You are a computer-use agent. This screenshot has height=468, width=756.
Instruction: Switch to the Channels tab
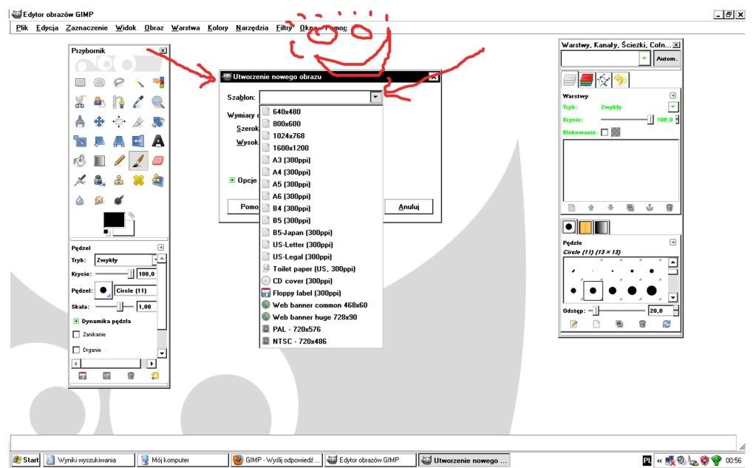(587, 79)
